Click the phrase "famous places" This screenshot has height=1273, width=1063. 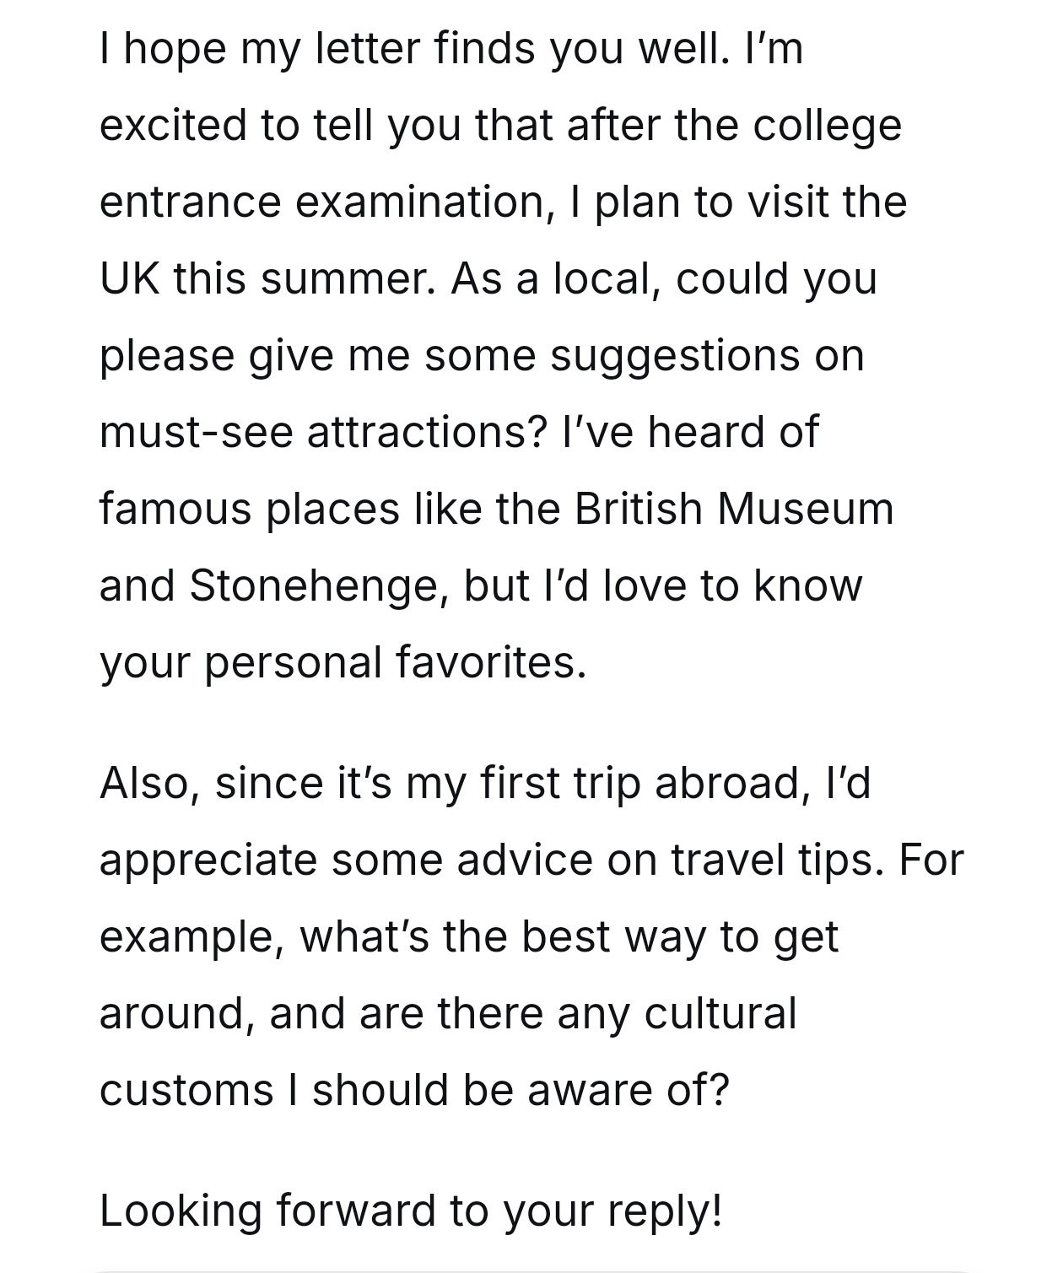(249, 509)
